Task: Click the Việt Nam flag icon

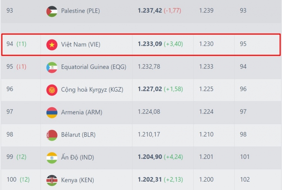Action: (x=52, y=45)
